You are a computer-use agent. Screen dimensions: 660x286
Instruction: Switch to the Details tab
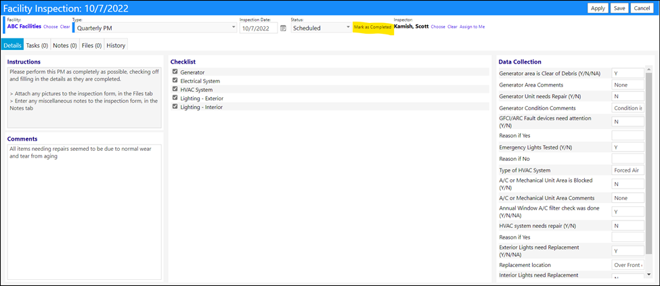point(12,45)
